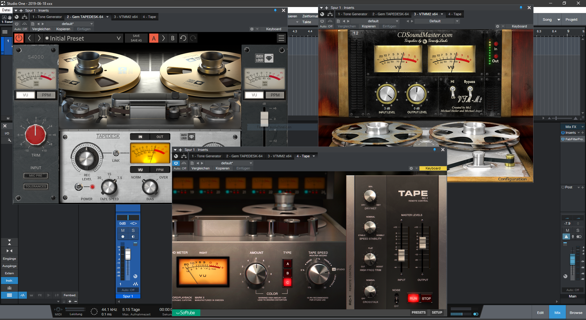586x320 pixels.
Task: Switch TAPEDESK left meter to PPM
Action: pos(46,95)
